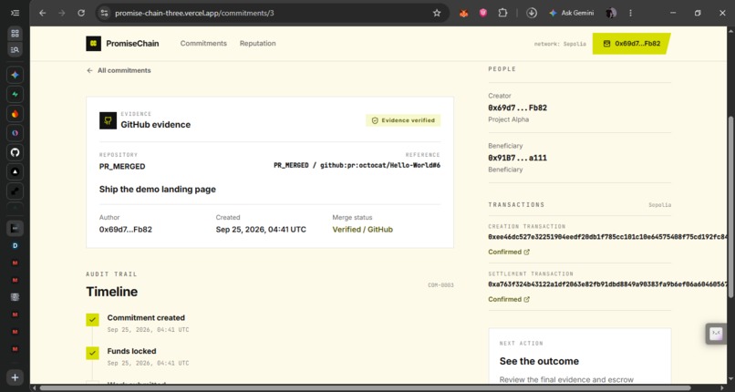Switch to the tab with blue D icon

coord(15,245)
